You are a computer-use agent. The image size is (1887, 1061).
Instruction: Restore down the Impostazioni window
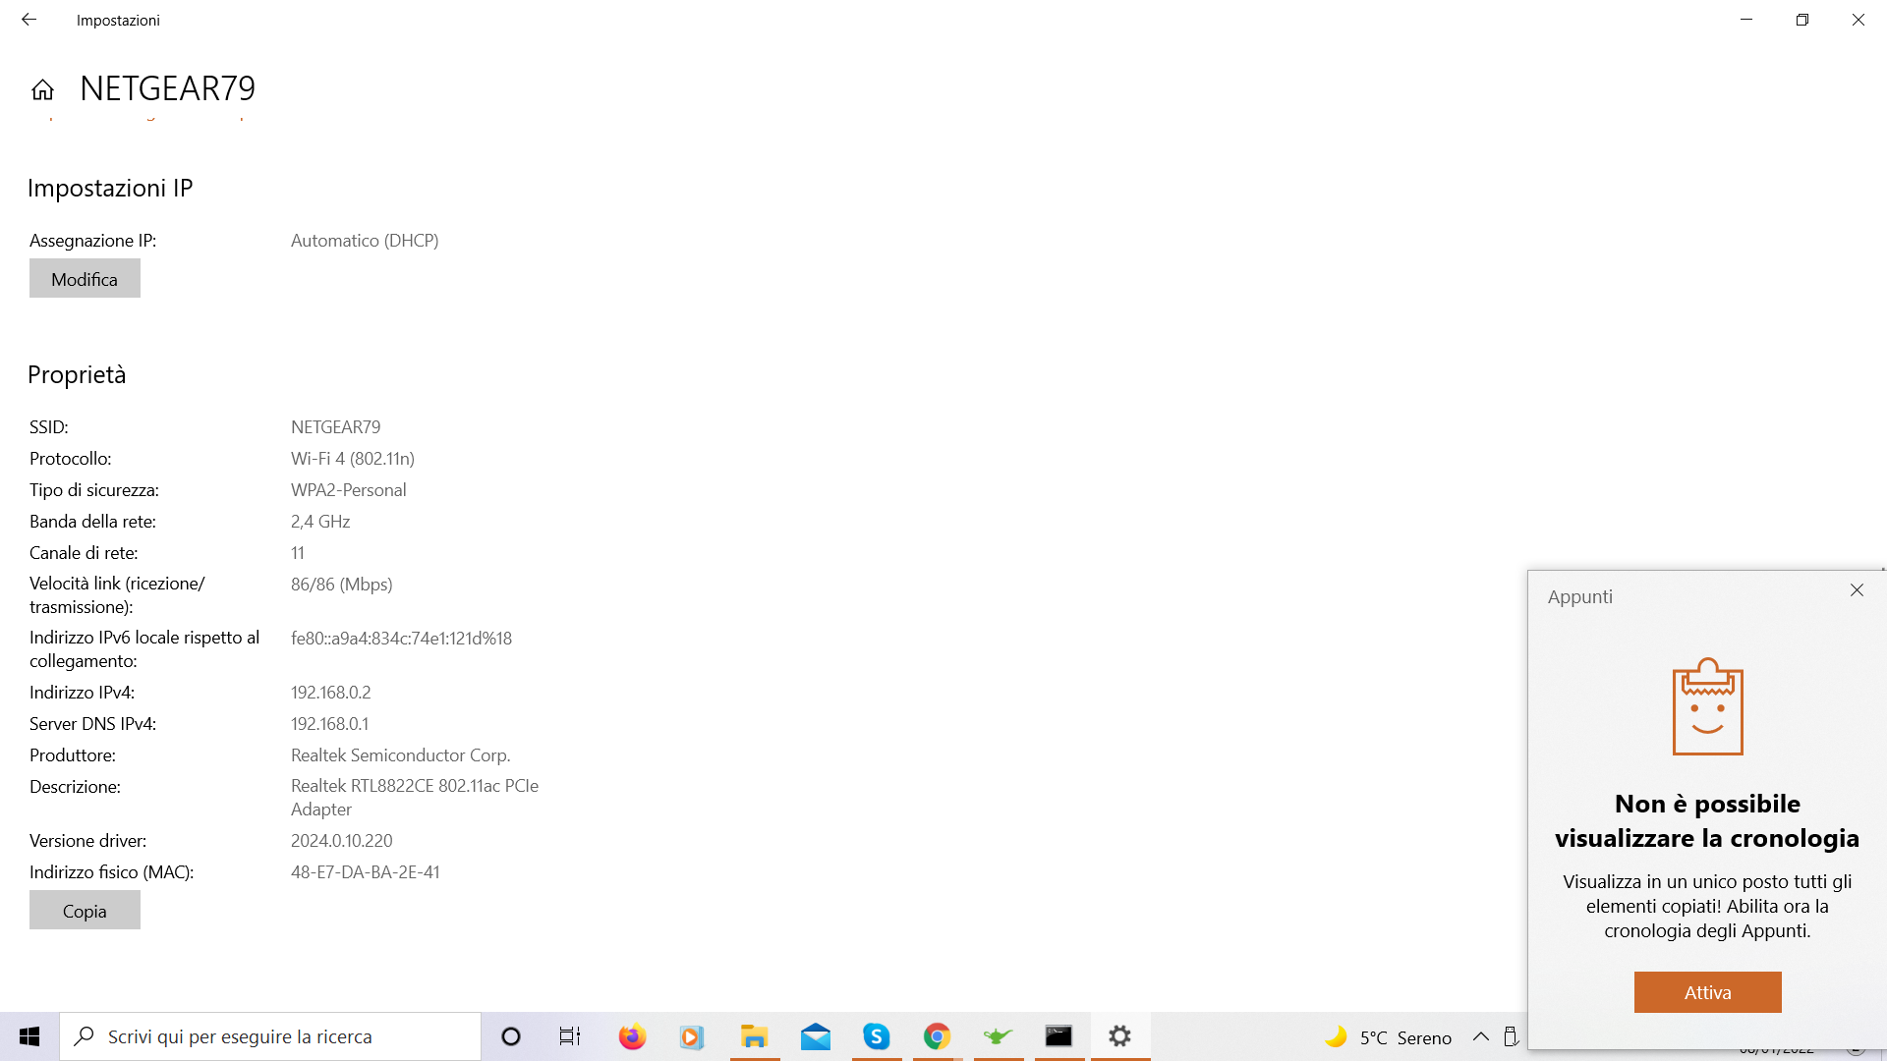click(x=1802, y=20)
